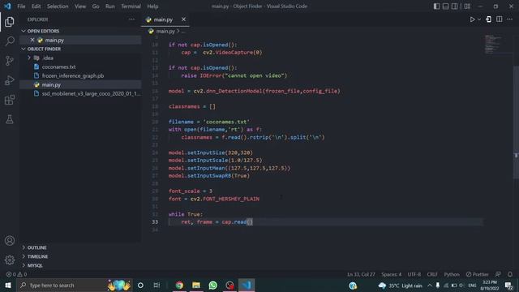Open the Testing flask view
This screenshot has width=519, height=292.
pos(10,119)
